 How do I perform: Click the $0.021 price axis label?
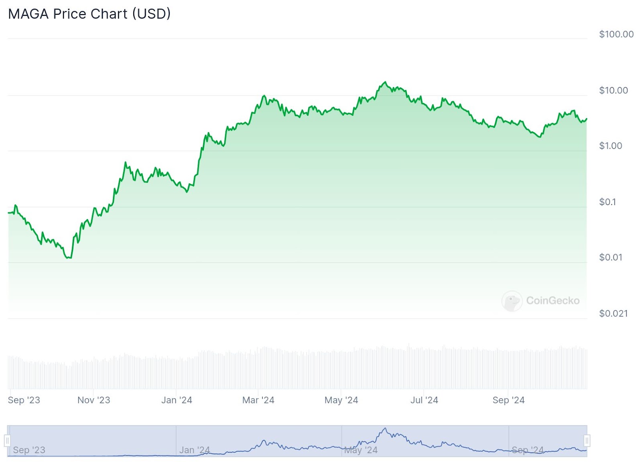(613, 313)
